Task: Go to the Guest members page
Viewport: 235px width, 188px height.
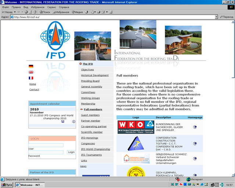Action: (x=90, y=115)
